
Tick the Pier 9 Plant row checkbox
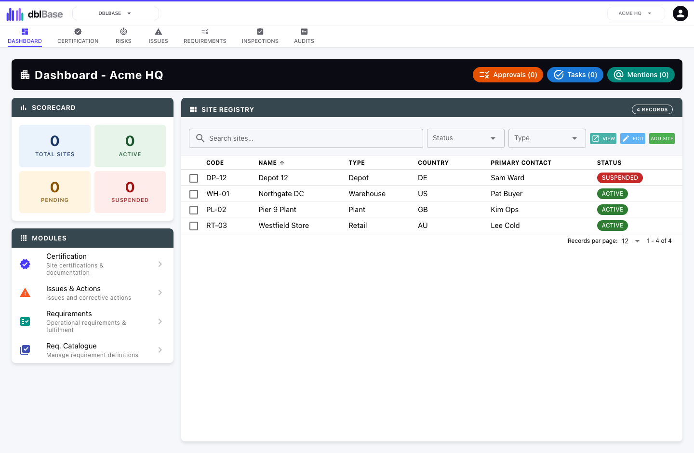tap(194, 210)
